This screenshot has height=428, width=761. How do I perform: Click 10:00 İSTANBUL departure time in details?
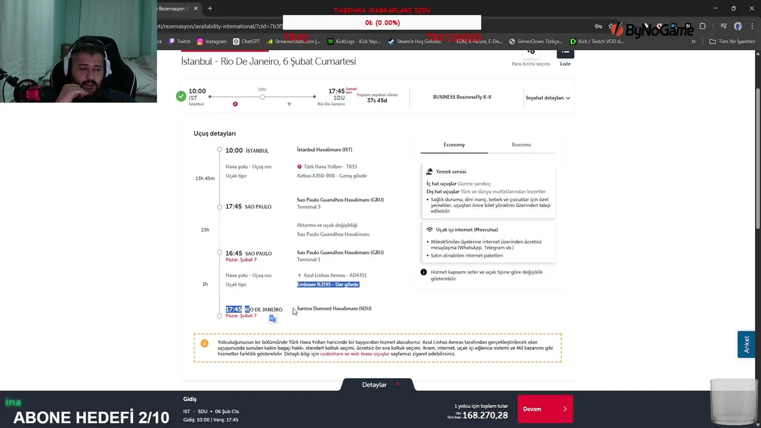click(x=247, y=150)
